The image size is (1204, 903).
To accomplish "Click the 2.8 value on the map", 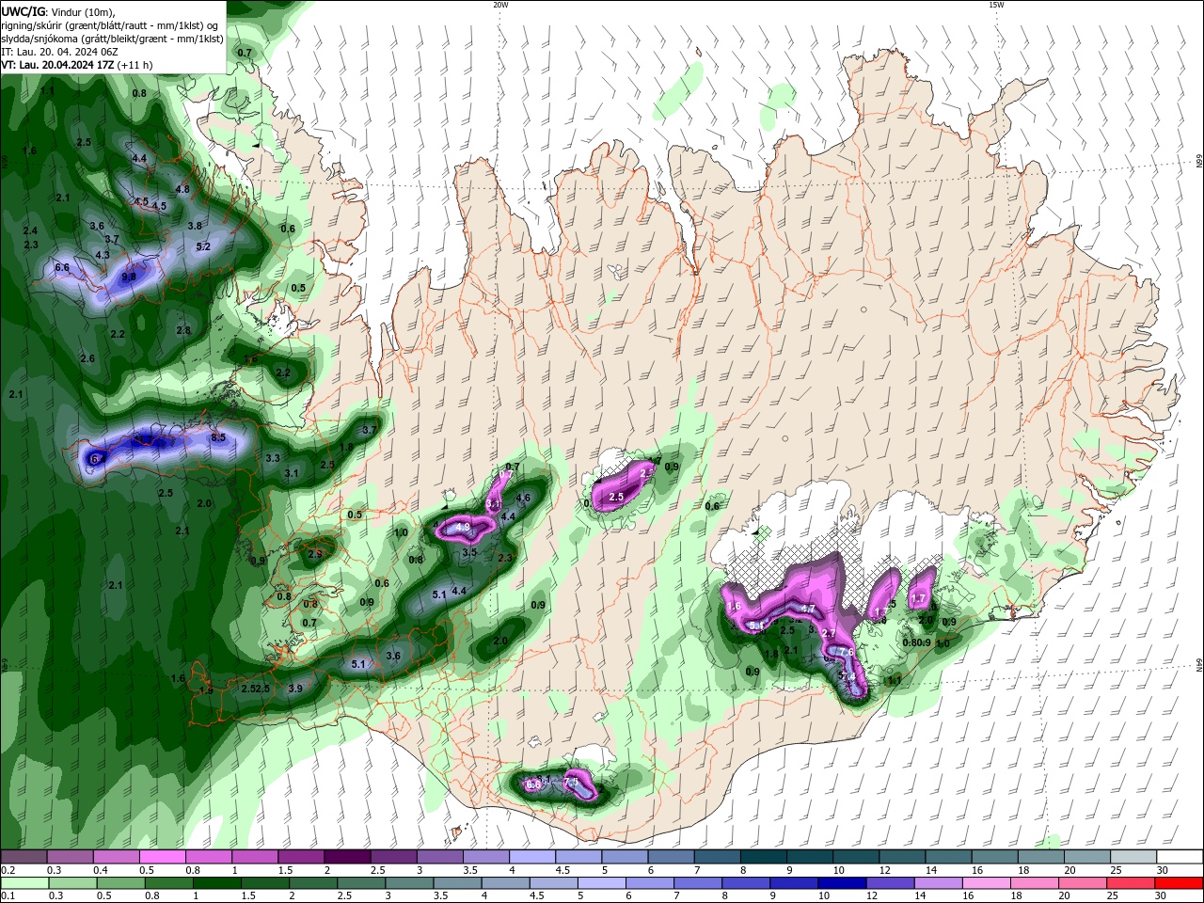I will click(x=183, y=330).
